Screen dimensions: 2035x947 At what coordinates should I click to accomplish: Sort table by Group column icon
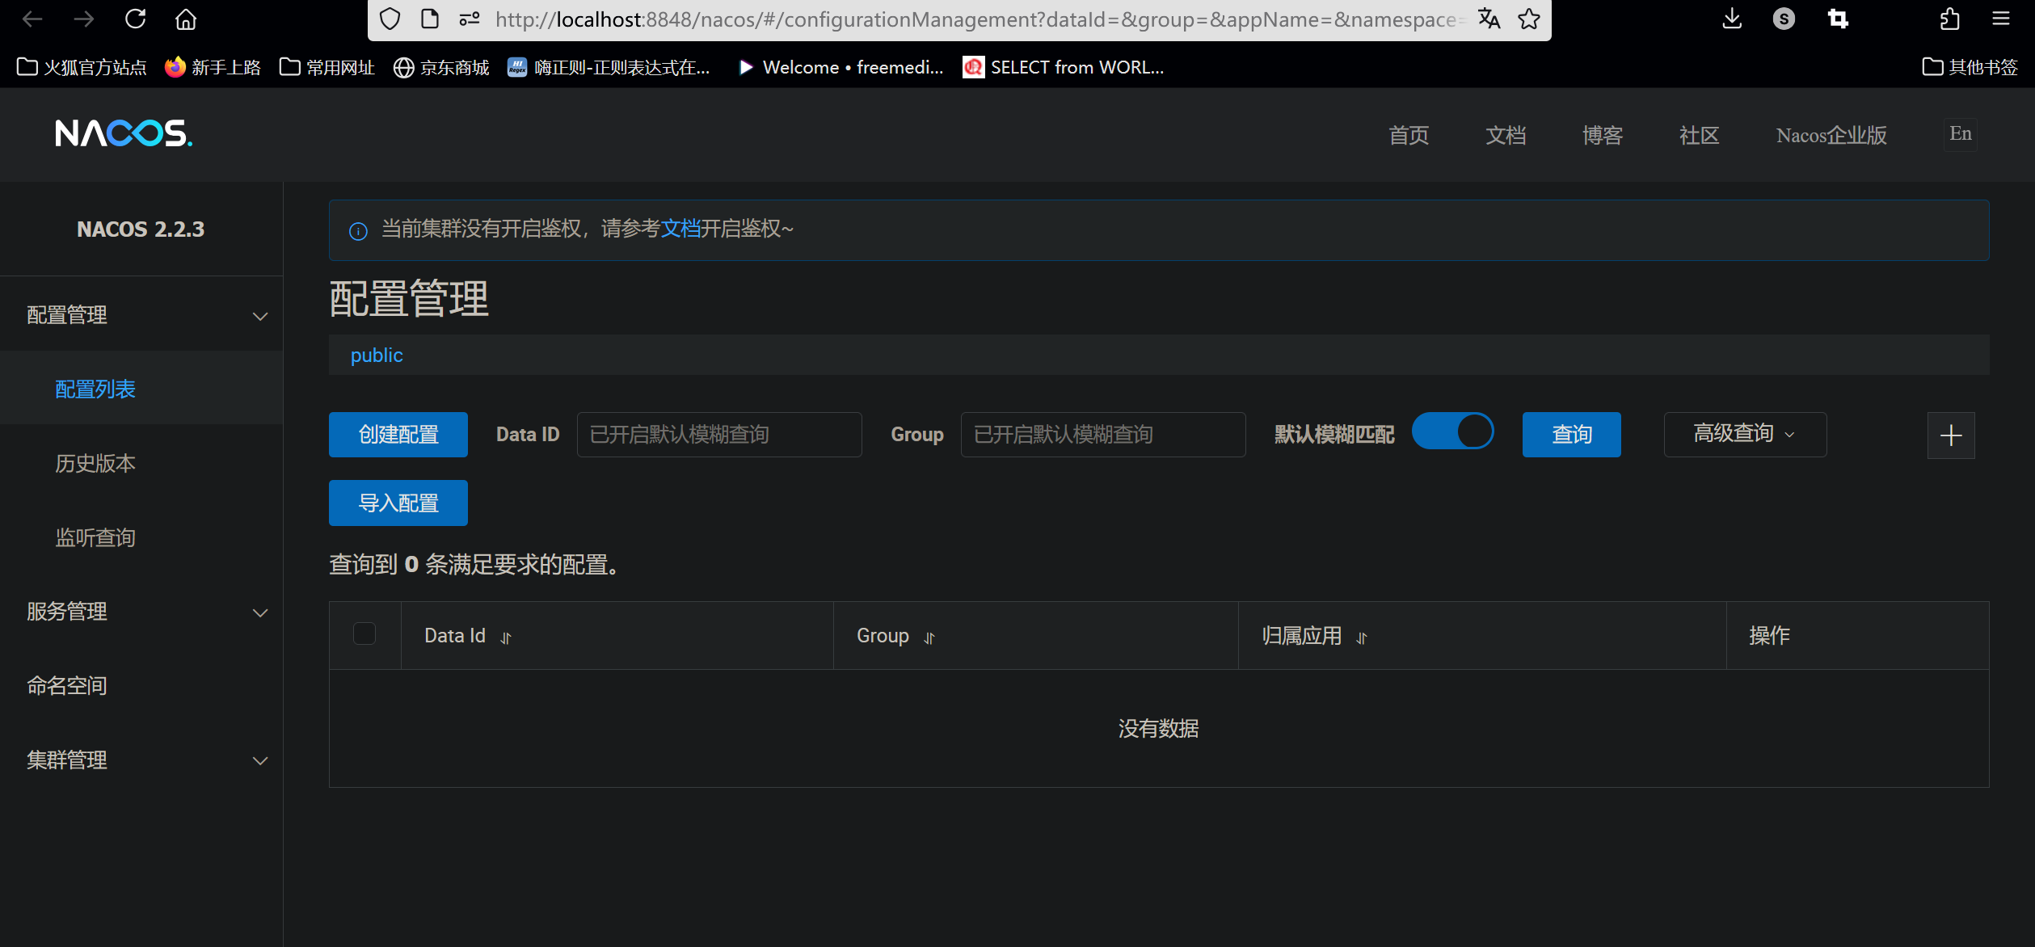(929, 638)
